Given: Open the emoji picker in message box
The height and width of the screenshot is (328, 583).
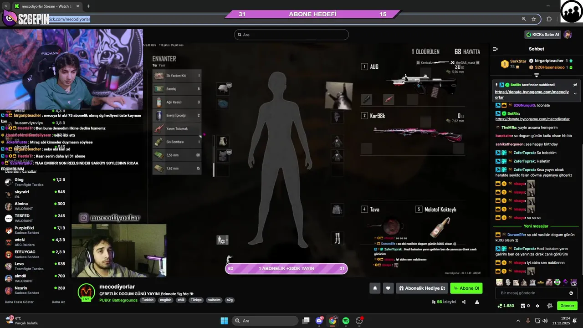Looking at the screenshot, I should pos(571,293).
